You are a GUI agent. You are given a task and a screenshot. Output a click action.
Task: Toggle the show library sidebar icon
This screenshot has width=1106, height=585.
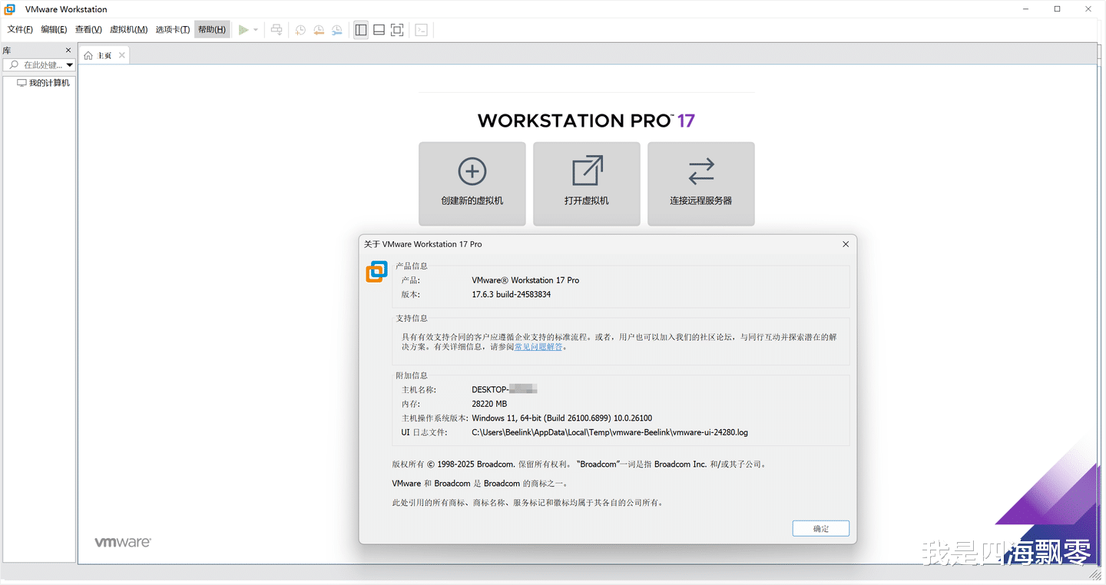361,30
